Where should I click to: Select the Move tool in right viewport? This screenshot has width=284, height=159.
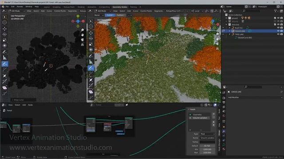coord(91,33)
